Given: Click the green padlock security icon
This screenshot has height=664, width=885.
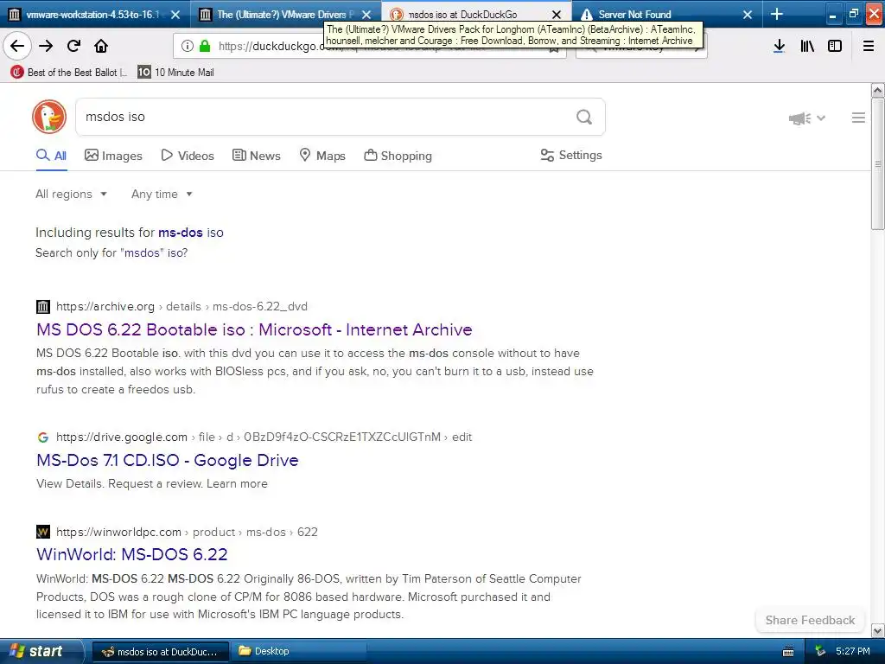Looking at the screenshot, I should click(x=205, y=46).
